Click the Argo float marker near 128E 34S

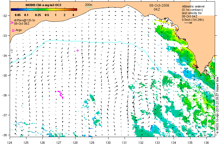(x=77, y=50)
